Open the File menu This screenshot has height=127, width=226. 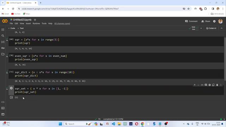coord(11,24)
